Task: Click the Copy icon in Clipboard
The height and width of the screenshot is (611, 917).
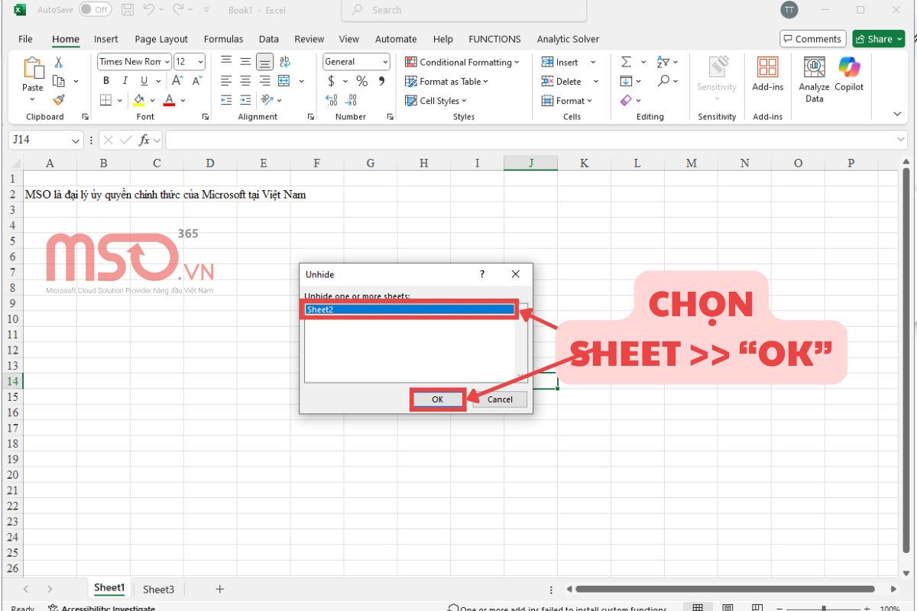Action: tap(59, 81)
